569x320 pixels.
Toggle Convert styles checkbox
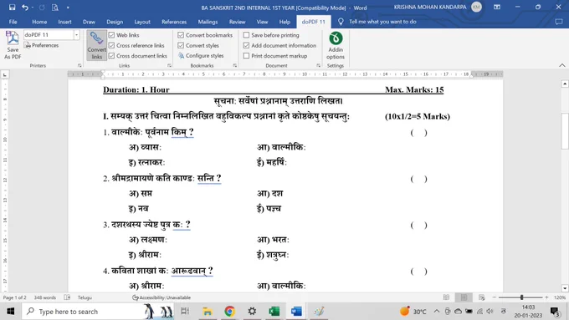tap(181, 45)
